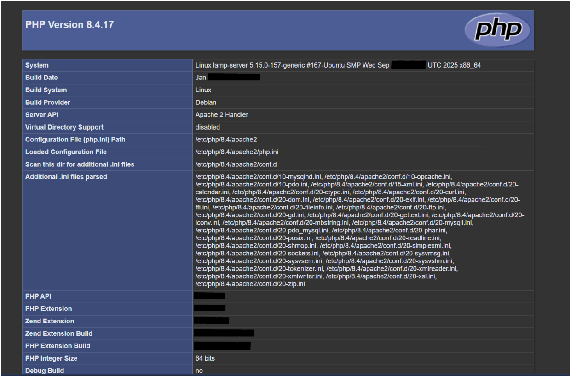Click the PHP Extension Build label
571x378 pixels.
(x=58, y=346)
